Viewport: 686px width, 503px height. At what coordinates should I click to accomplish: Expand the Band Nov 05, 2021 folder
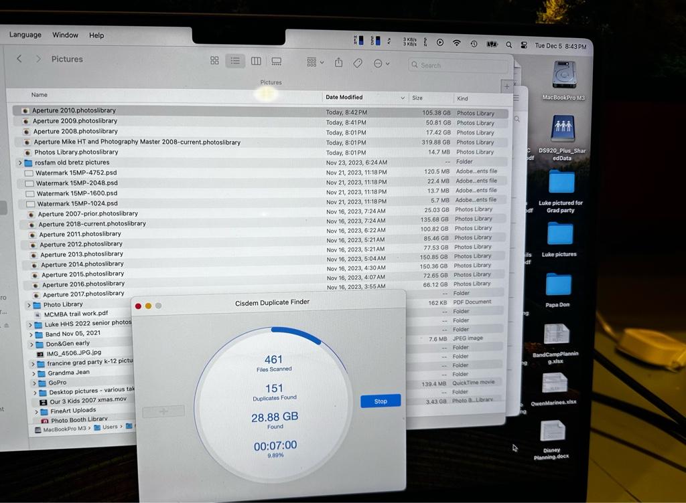(31, 335)
